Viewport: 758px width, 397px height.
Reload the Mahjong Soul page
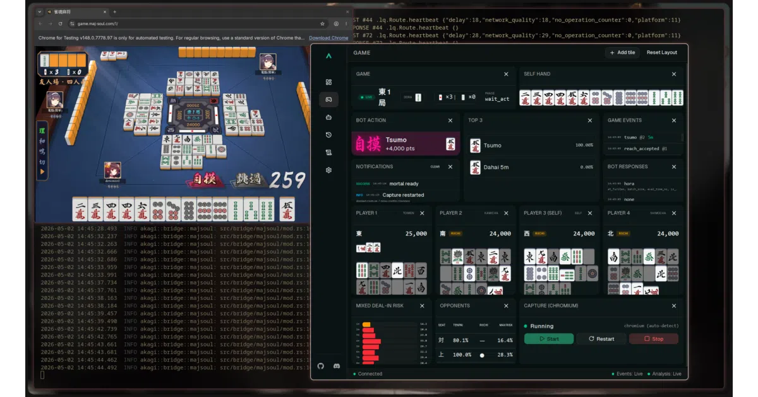click(x=61, y=23)
